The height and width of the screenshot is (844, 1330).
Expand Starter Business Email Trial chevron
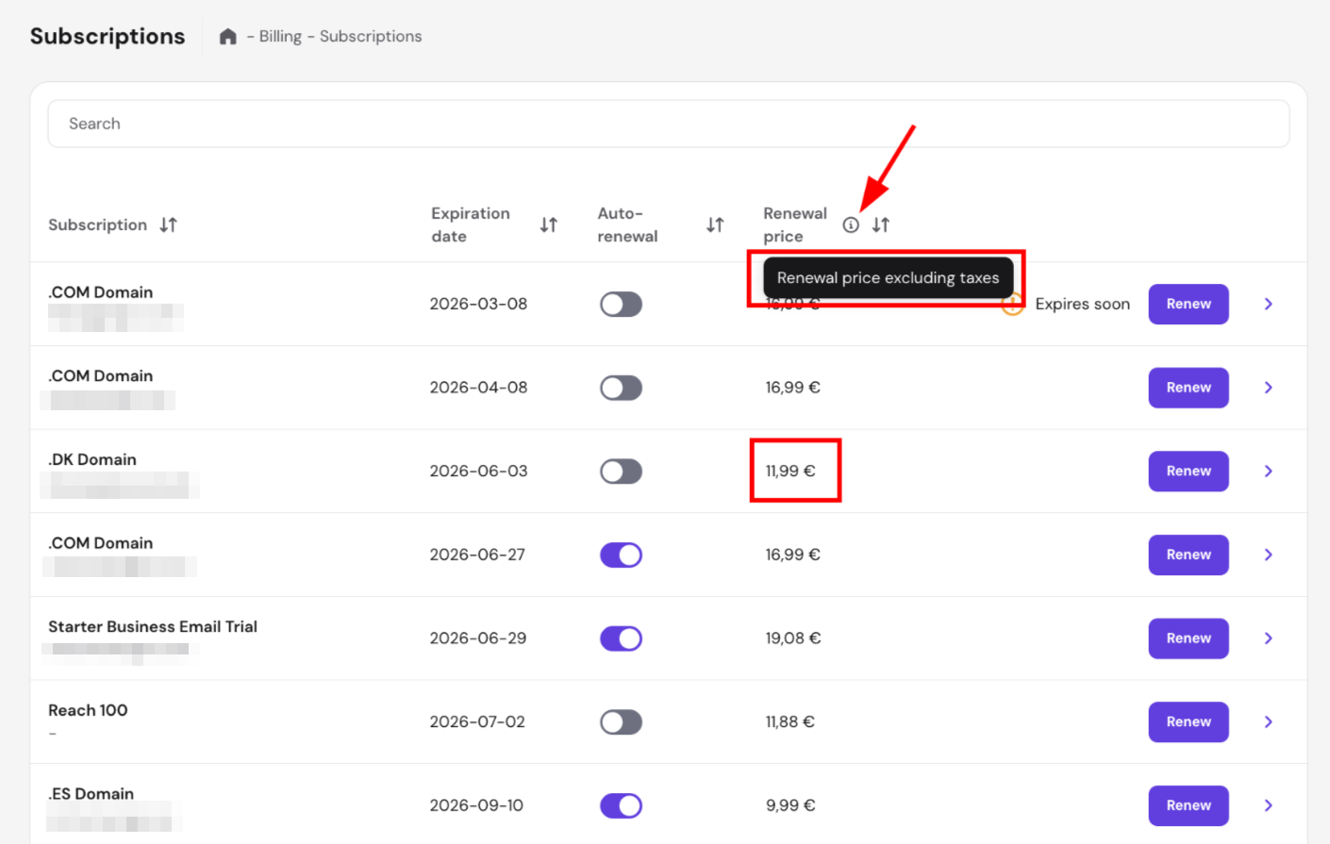pos(1268,638)
